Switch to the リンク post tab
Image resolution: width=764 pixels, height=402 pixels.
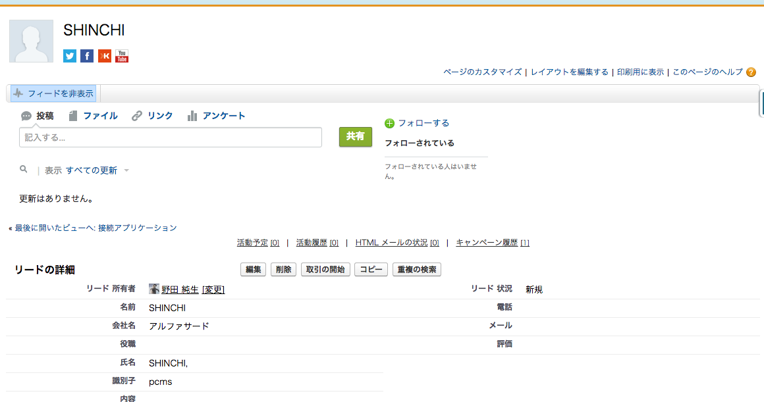153,116
